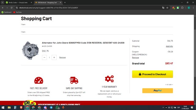The image size is (196, 110).
Task: Decrease alternator quantity with the minus button
Action: click(x=44, y=57)
